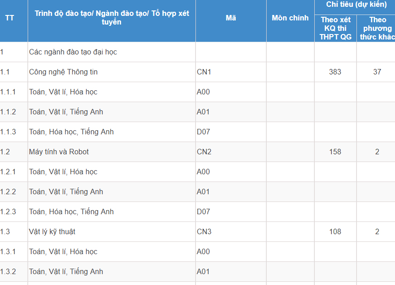Click the "Môn chính" column header
The height and width of the screenshot is (285, 395).
point(290,18)
